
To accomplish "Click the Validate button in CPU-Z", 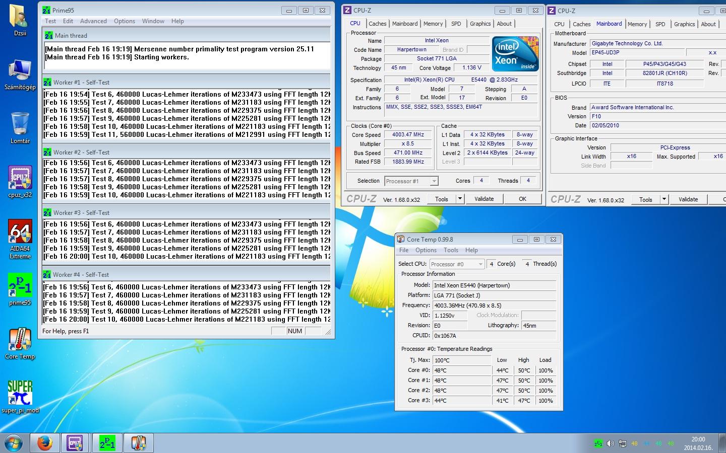I will (484, 199).
